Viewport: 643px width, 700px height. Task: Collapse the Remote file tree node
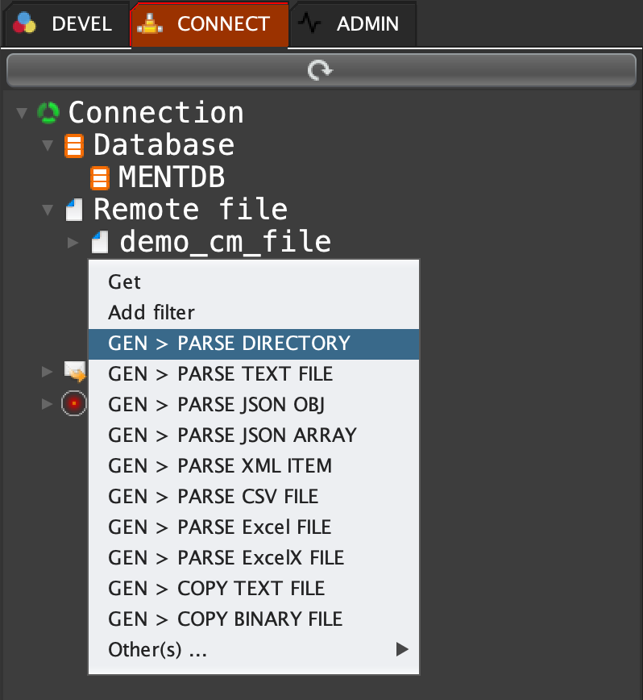coord(48,210)
